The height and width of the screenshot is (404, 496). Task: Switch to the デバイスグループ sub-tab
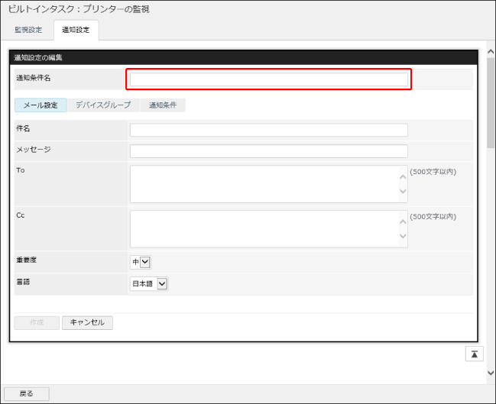(103, 105)
